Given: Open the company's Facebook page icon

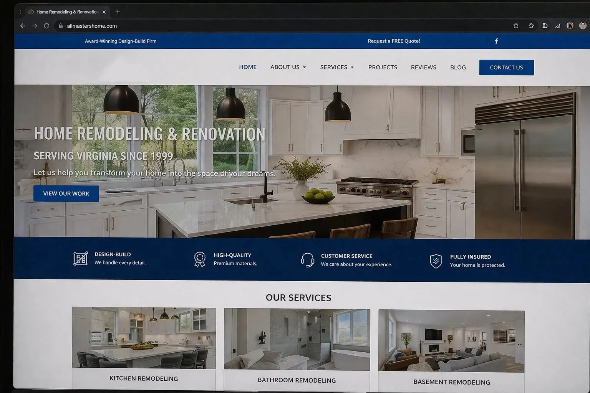Looking at the screenshot, I should click(x=496, y=41).
